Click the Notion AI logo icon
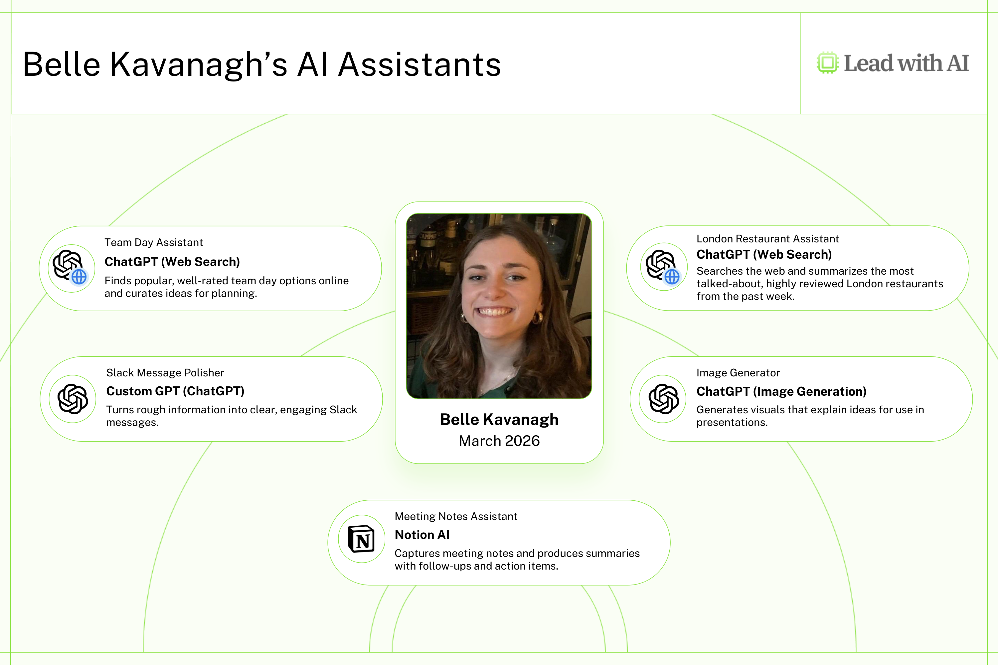This screenshot has width=998, height=665. (x=362, y=539)
